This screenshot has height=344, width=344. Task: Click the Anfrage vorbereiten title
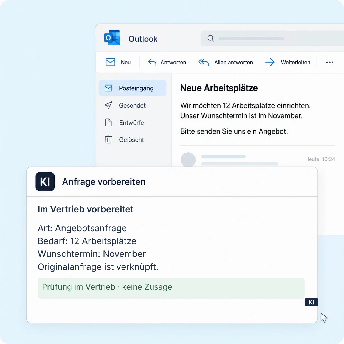click(104, 182)
